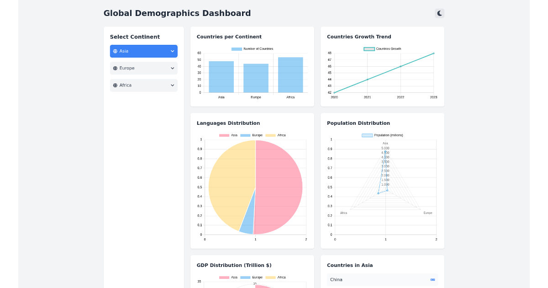Click the Population (millions) legend marker
Viewport: 548px width, 288px height.
click(367, 135)
